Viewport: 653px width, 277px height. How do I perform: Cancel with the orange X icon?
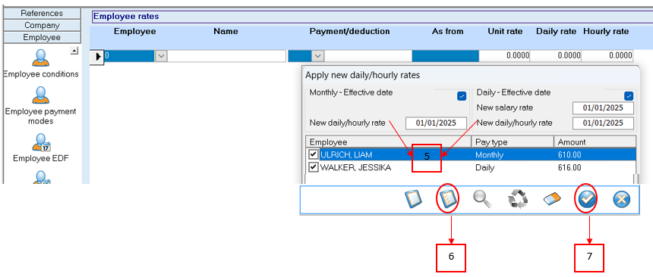tap(621, 200)
